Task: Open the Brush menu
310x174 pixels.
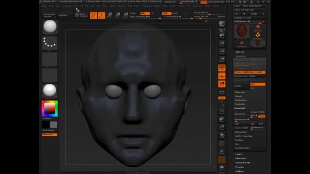Action: (x=51, y=6)
